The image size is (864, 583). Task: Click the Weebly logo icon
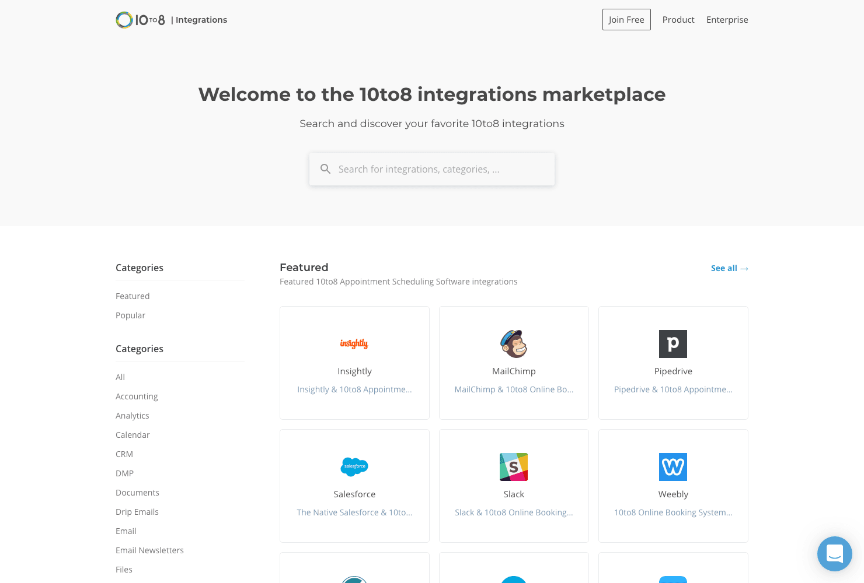[x=673, y=467]
